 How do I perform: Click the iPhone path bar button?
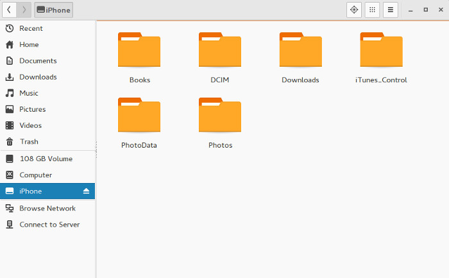point(53,10)
